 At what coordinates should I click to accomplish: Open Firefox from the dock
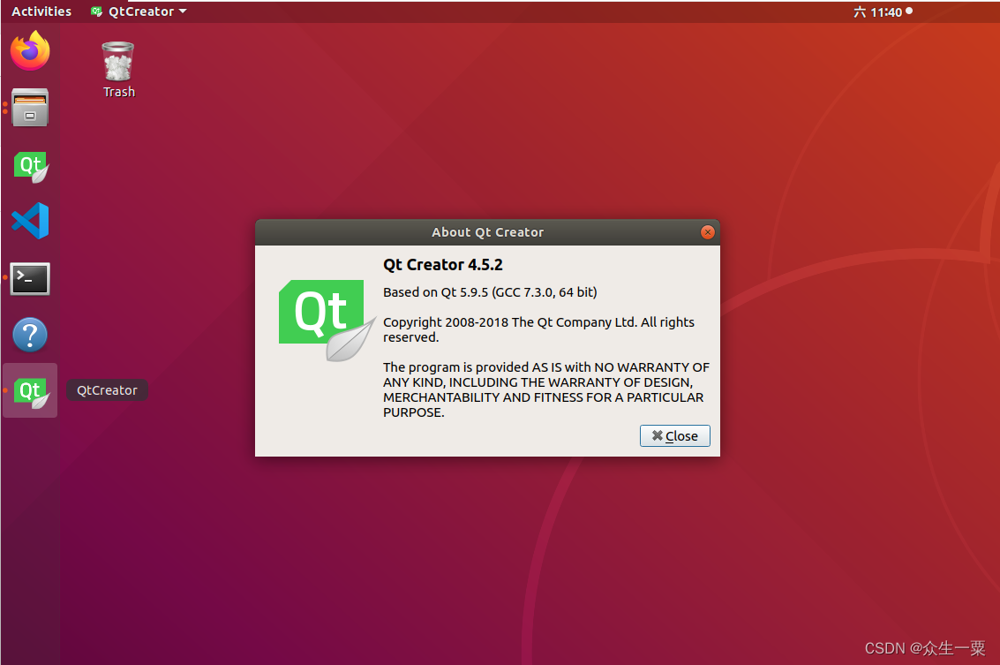tap(30, 50)
